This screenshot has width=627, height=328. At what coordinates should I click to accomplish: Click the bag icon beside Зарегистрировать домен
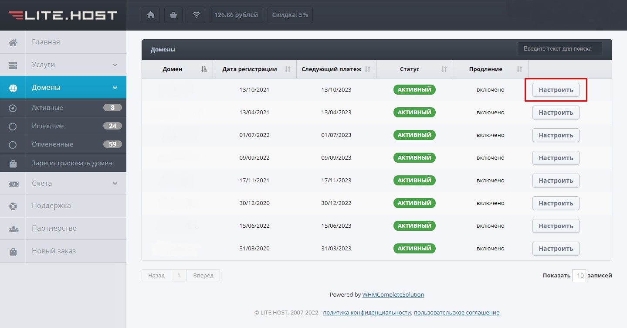13,163
